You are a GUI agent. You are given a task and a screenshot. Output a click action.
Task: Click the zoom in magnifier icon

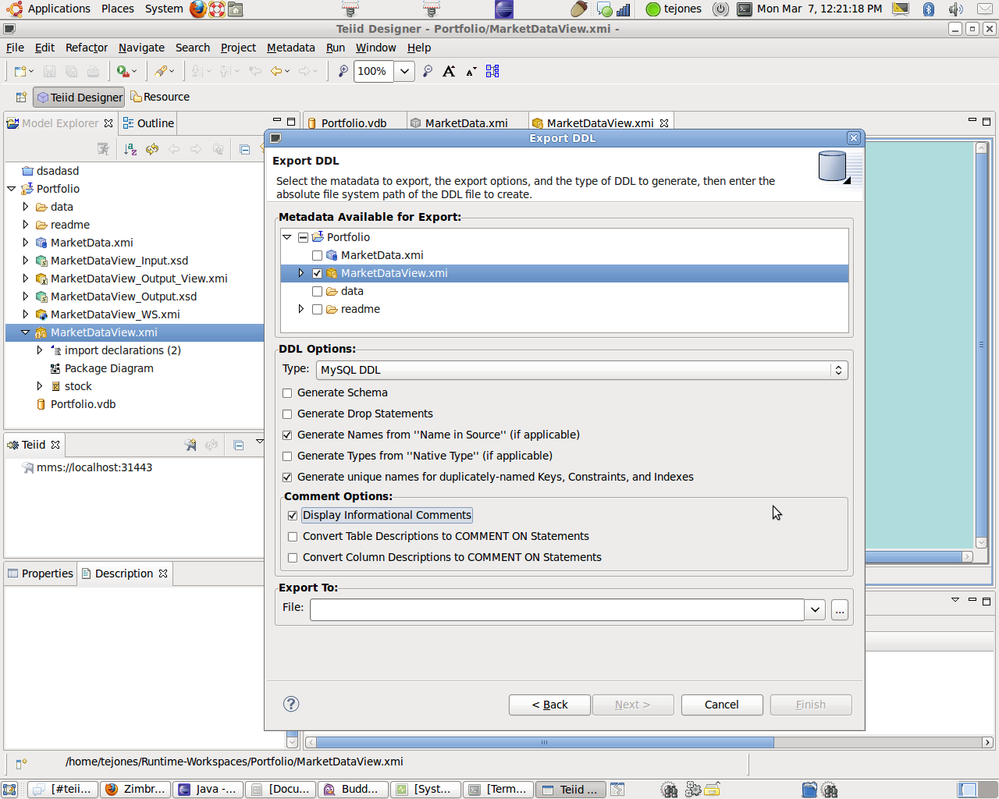coord(343,71)
